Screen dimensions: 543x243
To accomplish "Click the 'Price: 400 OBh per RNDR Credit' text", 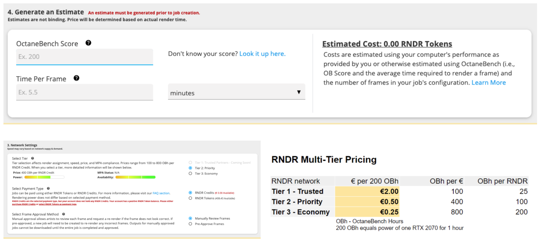I will pyautogui.click(x=34, y=172).
